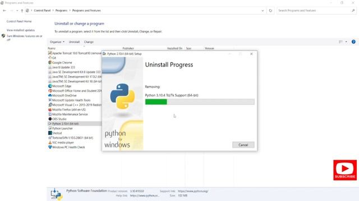Select the Microsoft Office Home and Student icon
359x201 pixels.
[x=50, y=90]
